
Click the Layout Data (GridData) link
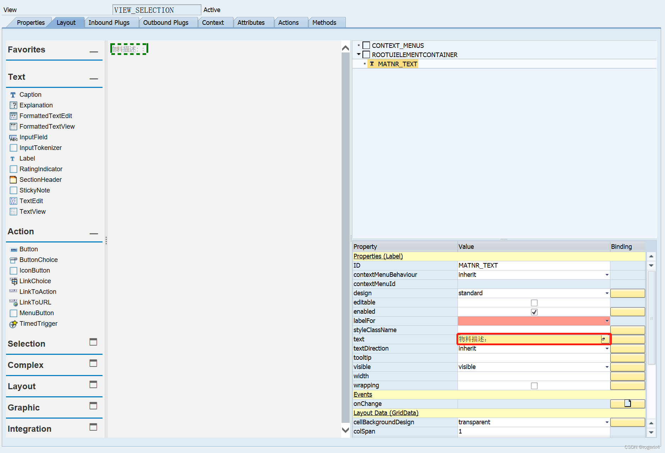[x=386, y=413]
